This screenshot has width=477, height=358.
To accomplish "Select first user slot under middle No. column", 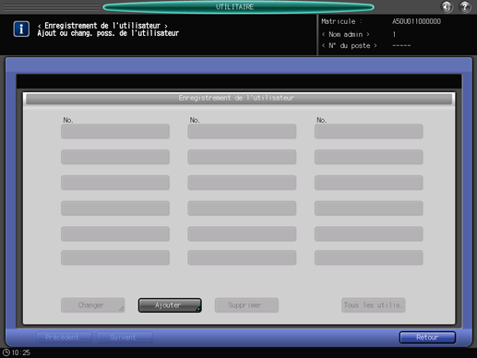I will [x=242, y=131].
